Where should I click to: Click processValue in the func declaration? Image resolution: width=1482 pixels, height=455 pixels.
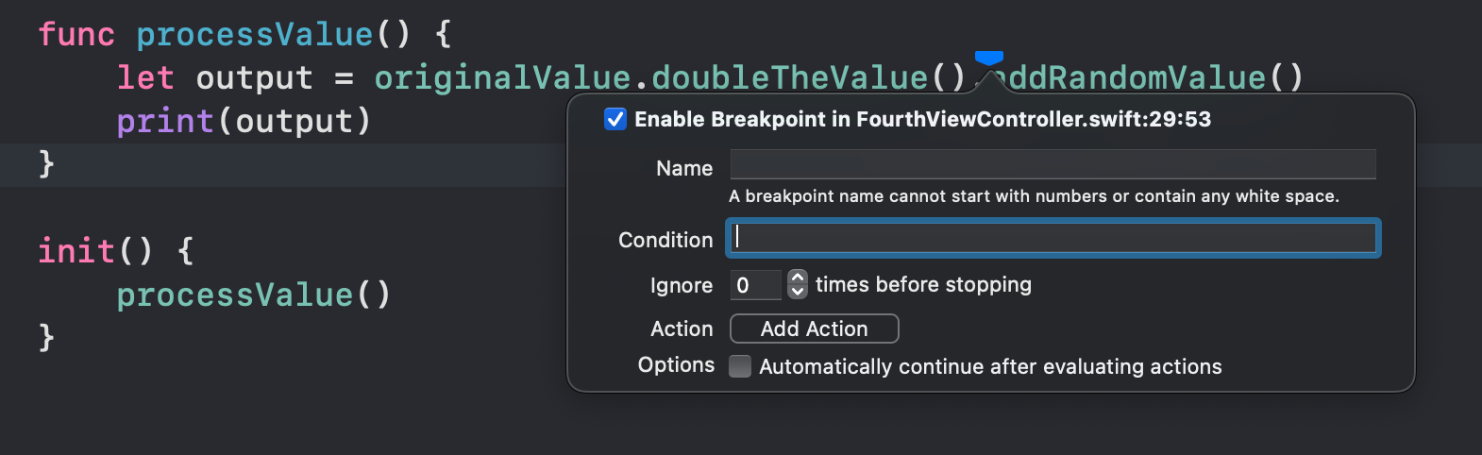click(x=255, y=34)
